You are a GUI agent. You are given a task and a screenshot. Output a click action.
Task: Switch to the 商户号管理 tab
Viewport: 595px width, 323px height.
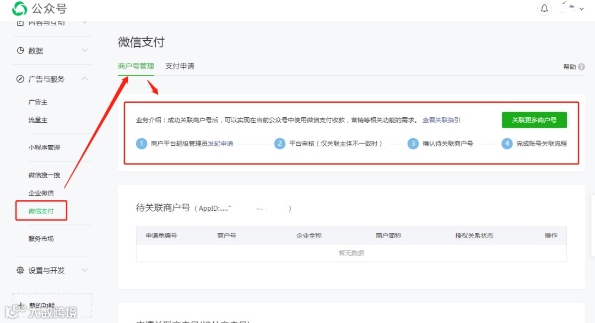click(136, 66)
